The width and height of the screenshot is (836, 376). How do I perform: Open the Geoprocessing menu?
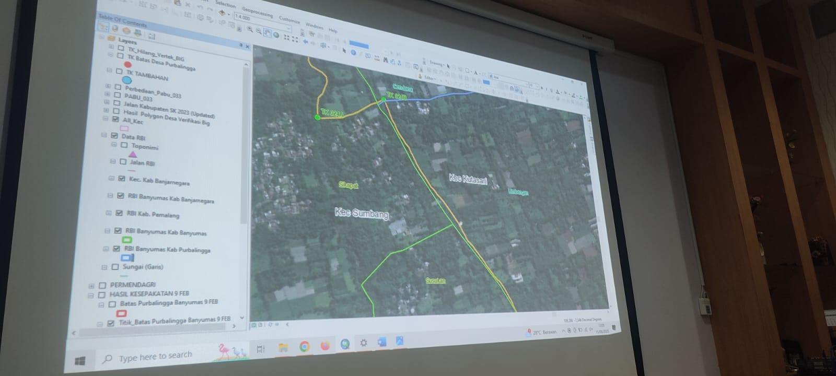[x=257, y=13]
